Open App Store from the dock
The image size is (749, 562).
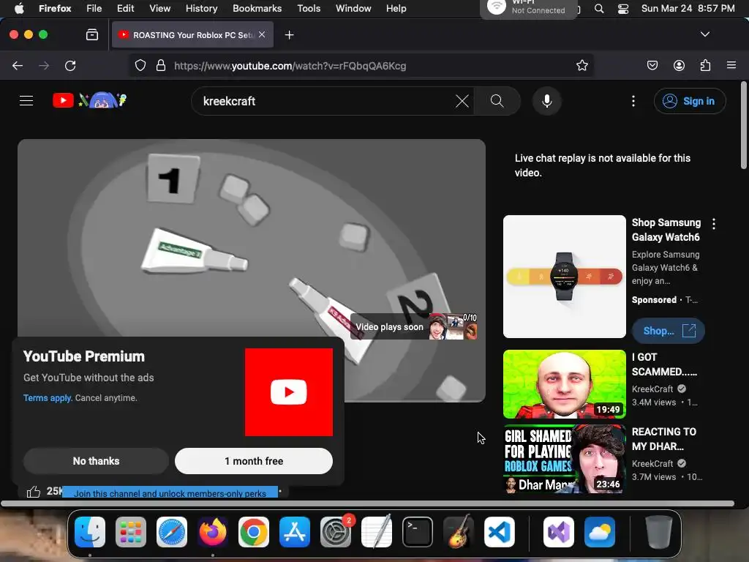tap(294, 532)
